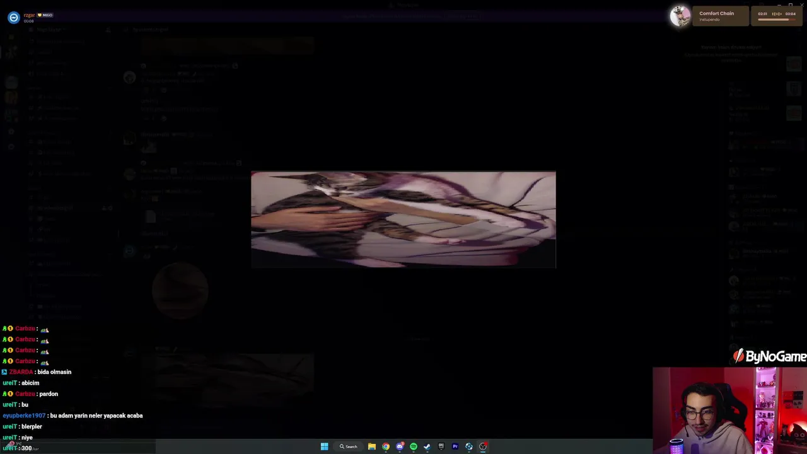Click the rzgar username label

point(29,15)
